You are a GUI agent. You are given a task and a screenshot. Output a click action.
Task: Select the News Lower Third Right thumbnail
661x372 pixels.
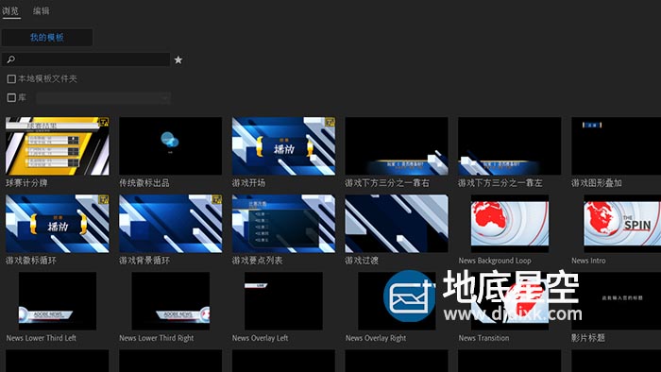[x=170, y=301]
